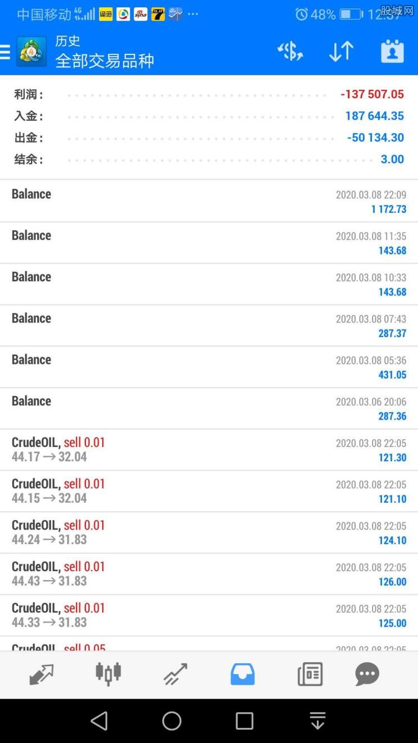Switch to the Quotes tab icon

click(x=41, y=674)
